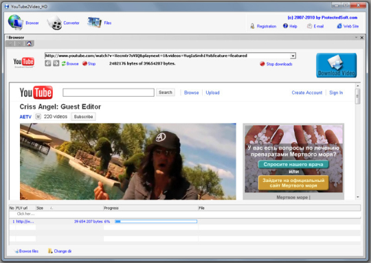Image resolution: width=371 pixels, height=263 pixels.
Task: Click the vertical scrollbar thumb
Action: (x=358, y=96)
